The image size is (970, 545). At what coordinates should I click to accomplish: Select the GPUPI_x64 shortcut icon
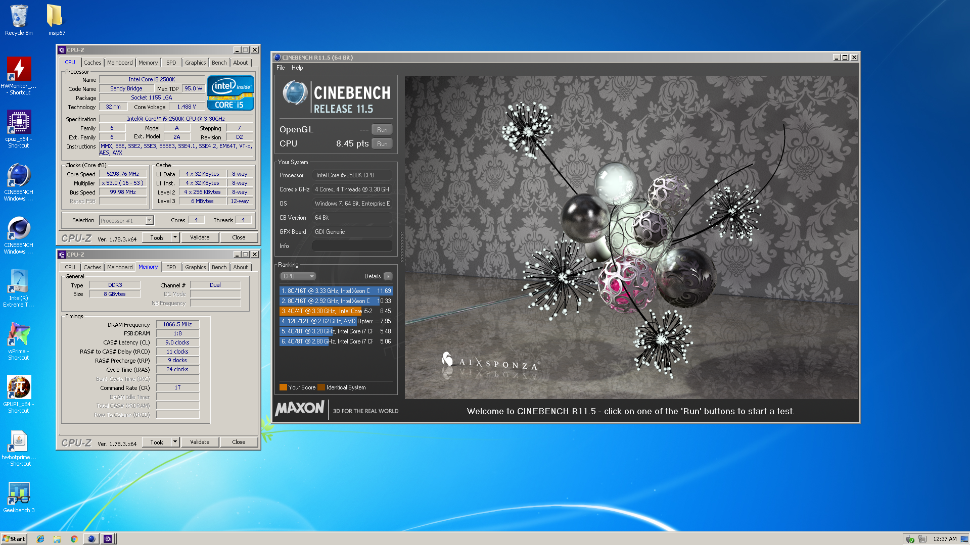[19, 394]
